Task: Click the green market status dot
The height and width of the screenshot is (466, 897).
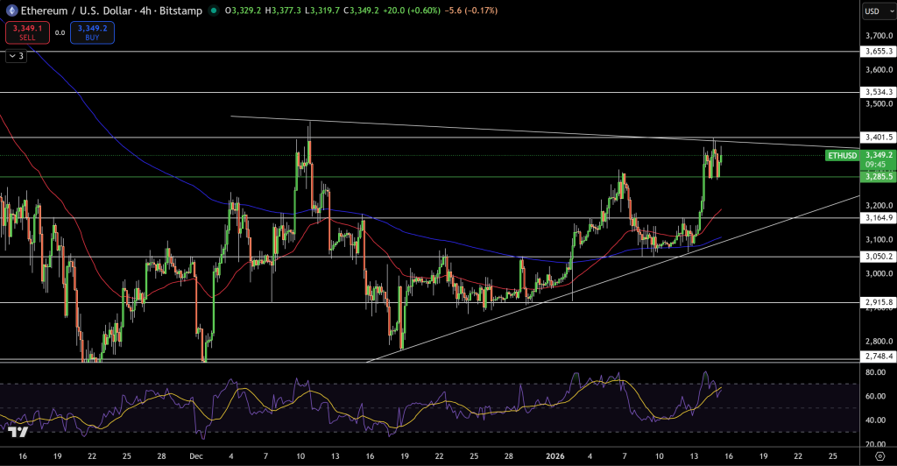Action: (x=214, y=11)
